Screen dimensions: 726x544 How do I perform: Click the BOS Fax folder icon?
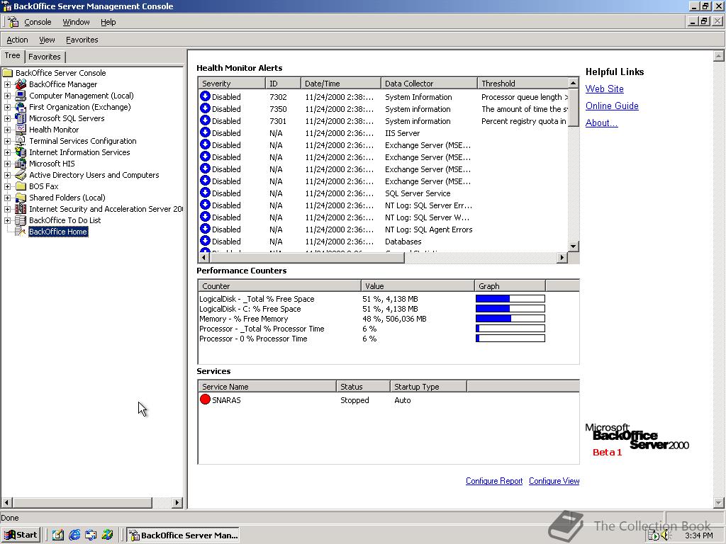pyautogui.click(x=21, y=186)
